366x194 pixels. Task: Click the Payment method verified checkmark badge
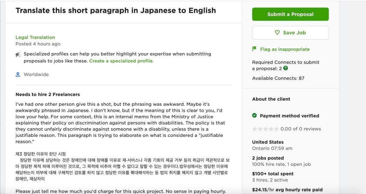coord(255,115)
